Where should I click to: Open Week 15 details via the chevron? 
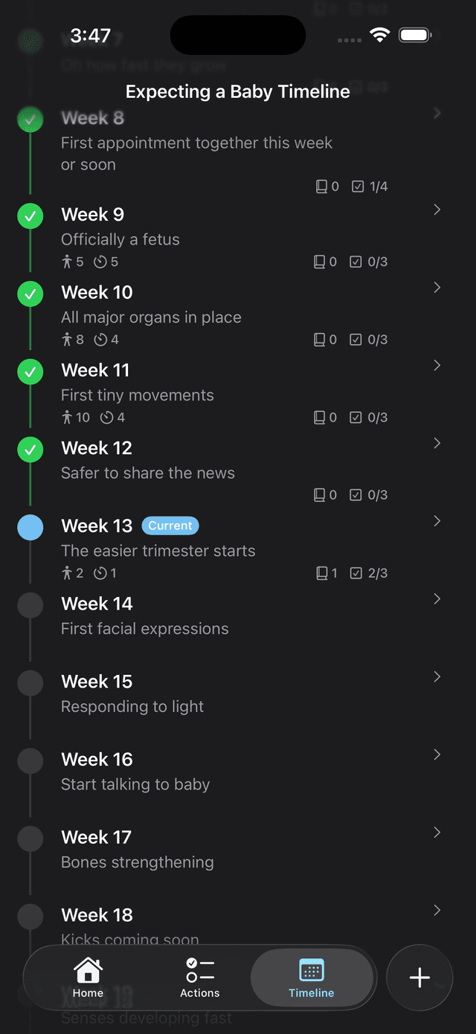[437, 676]
